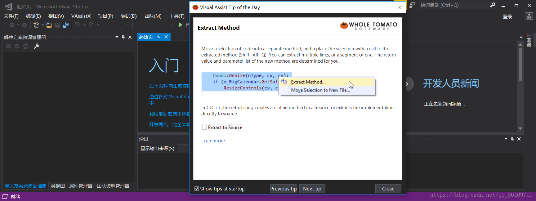Click the Redo toolbar icon
Screen dimensions: 536x201
tap(91, 25)
